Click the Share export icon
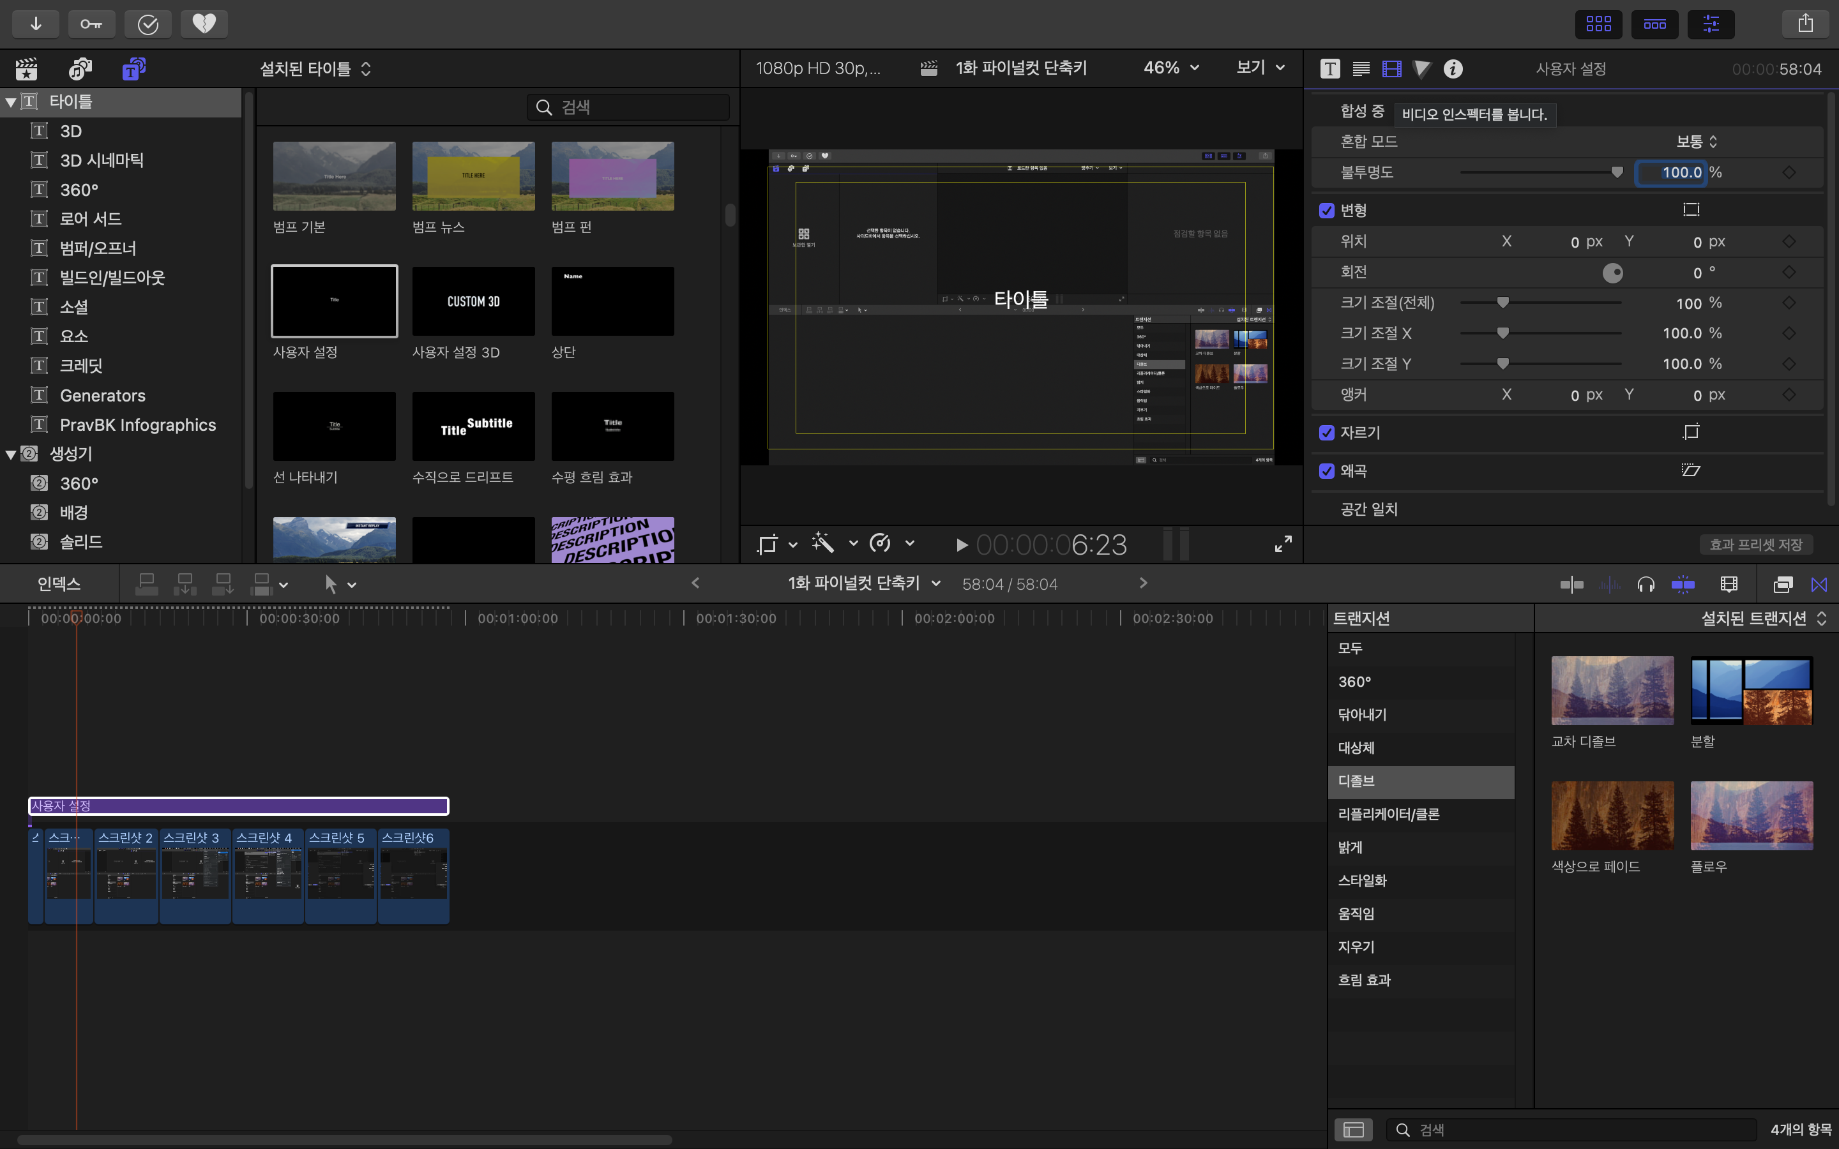Image resolution: width=1839 pixels, height=1149 pixels. (x=1806, y=24)
